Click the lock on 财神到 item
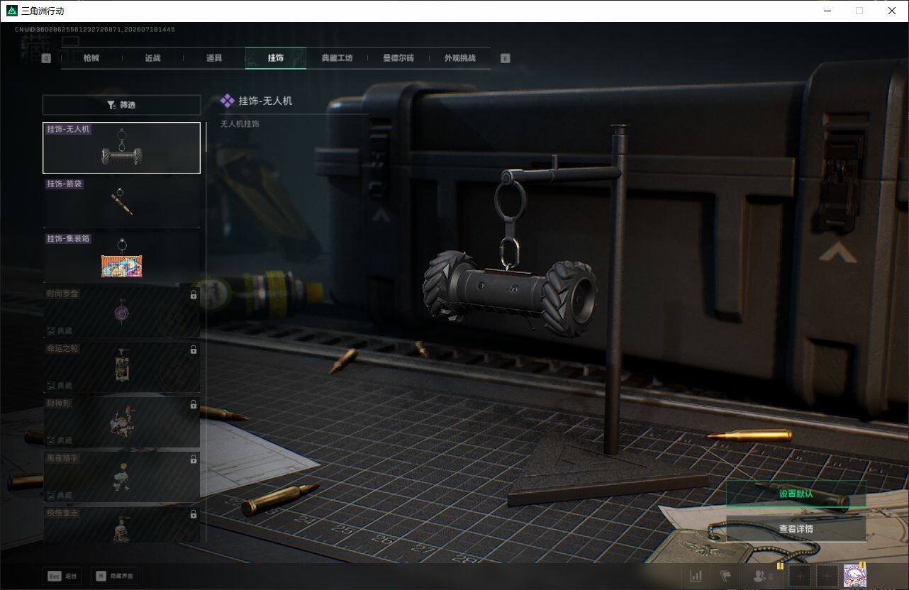This screenshot has width=909, height=590. pyautogui.click(x=194, y=404)
